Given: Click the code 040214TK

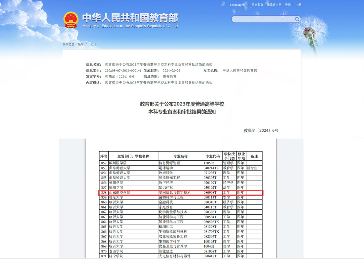Looking at the screenshot, I should pyautogui.click(x=211, y=168).
